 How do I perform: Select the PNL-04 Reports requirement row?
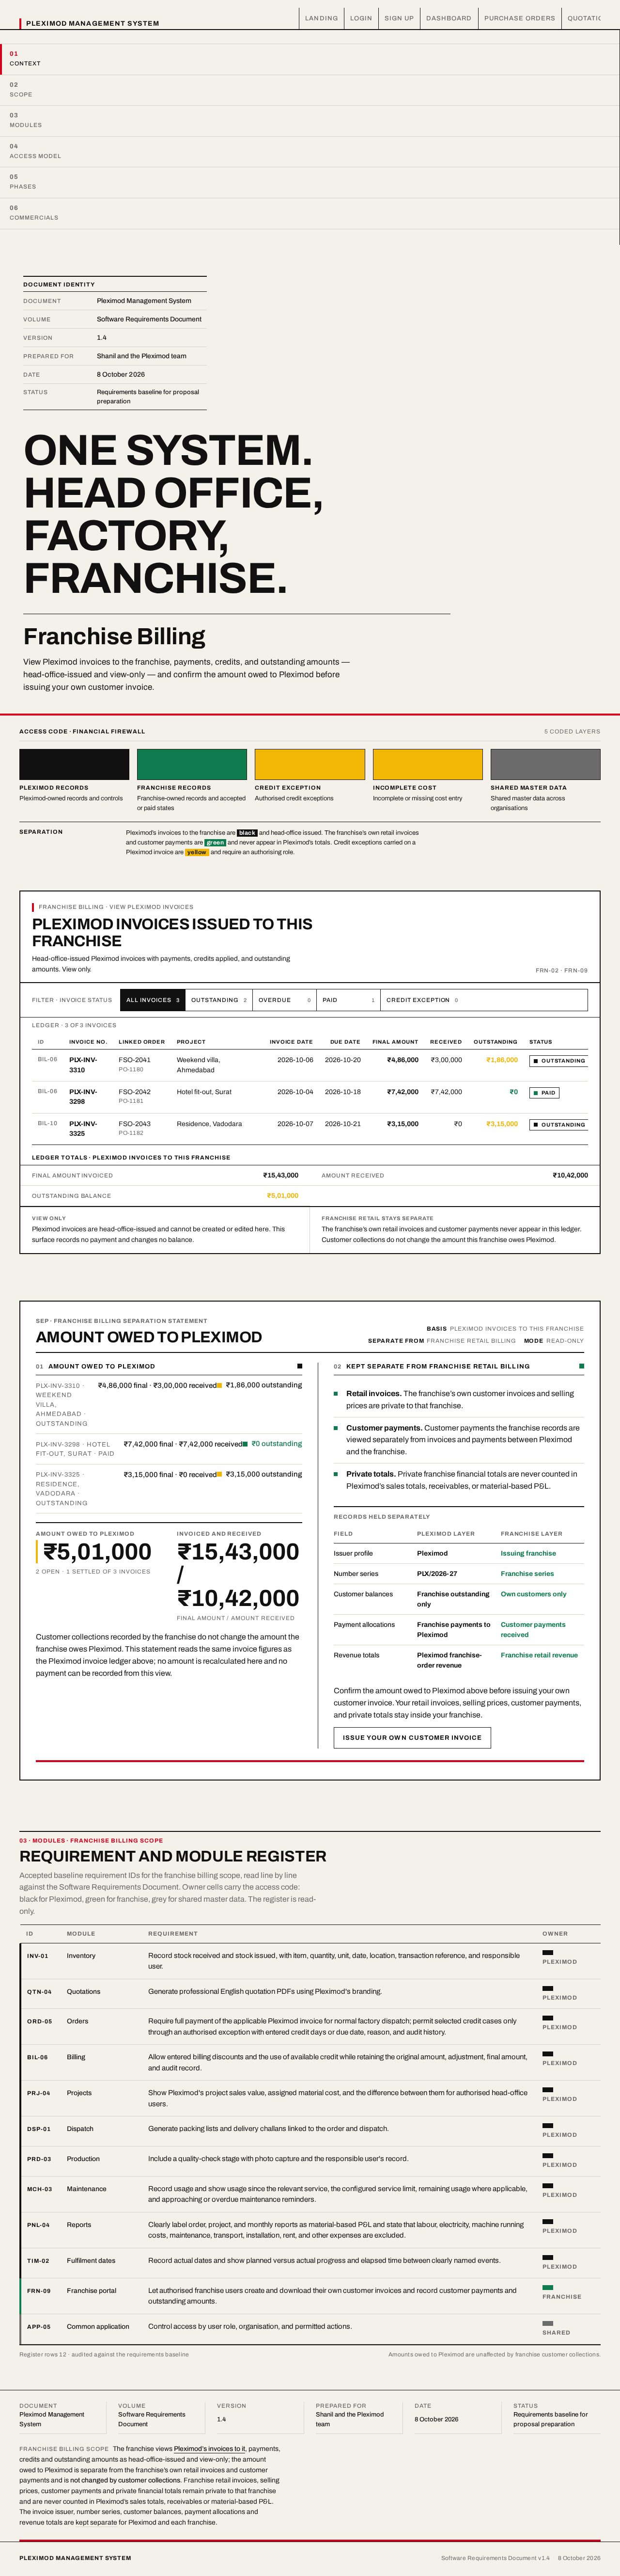(310, 2230)
